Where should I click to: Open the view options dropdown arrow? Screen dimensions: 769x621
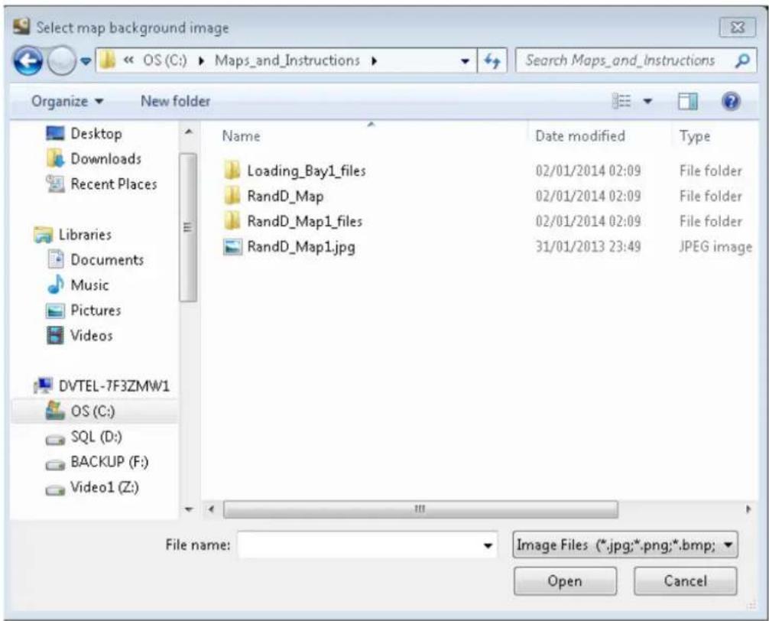pyautogui.click(x=648, y=102)
